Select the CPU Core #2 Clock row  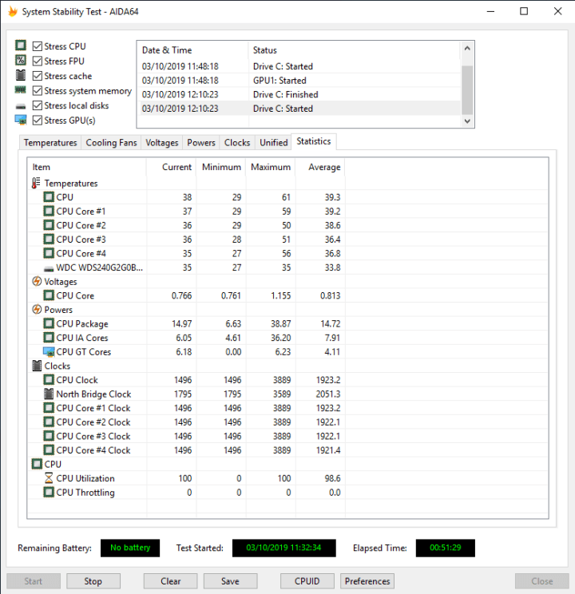pos(287,422)
